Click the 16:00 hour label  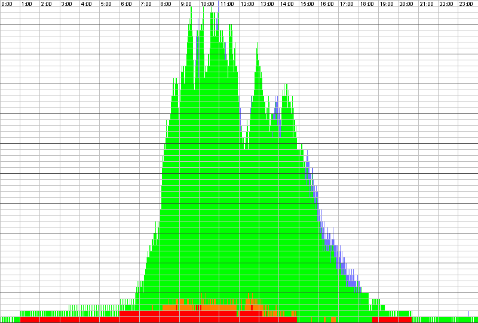pyautogui.click(x=327, y=4)
